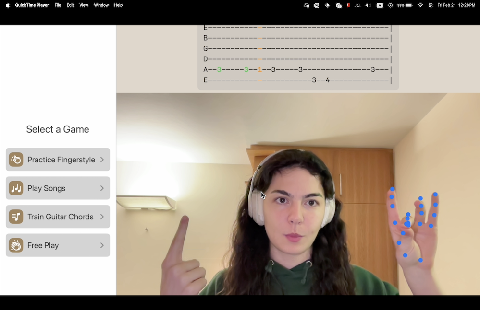480x310 pixels.
Task: Click the first green '3' on A string
Action: click(219, 69)
